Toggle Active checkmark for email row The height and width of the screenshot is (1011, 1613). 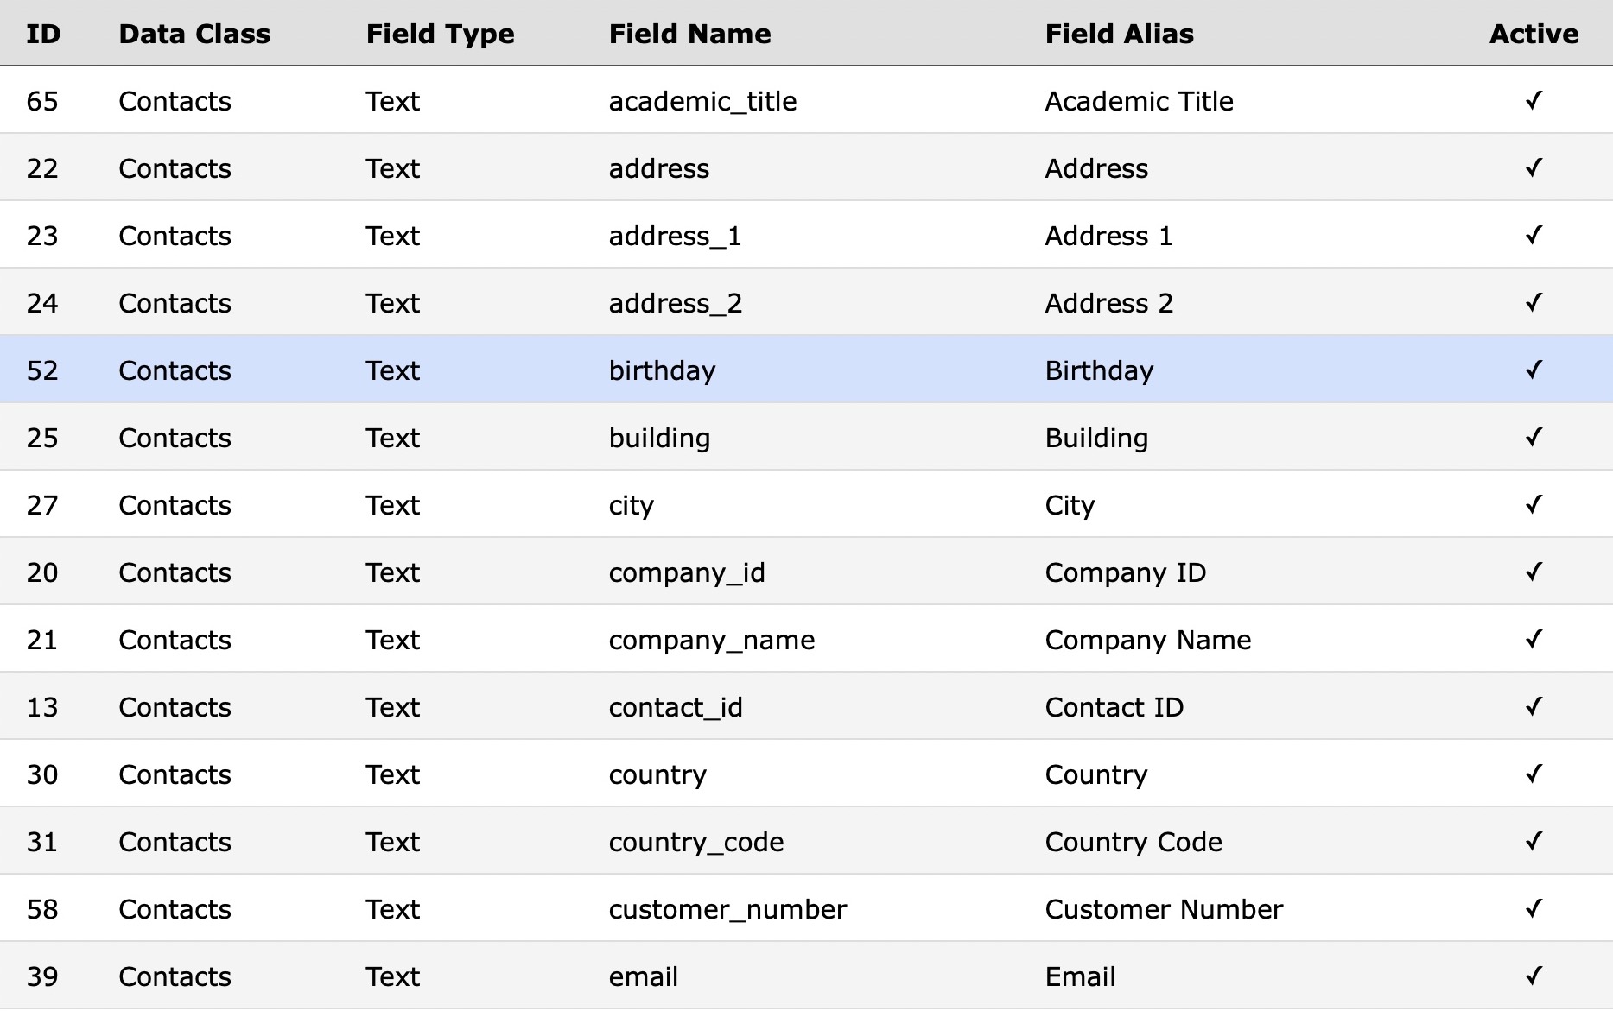pyautogui.click(x=1534, y=976)
